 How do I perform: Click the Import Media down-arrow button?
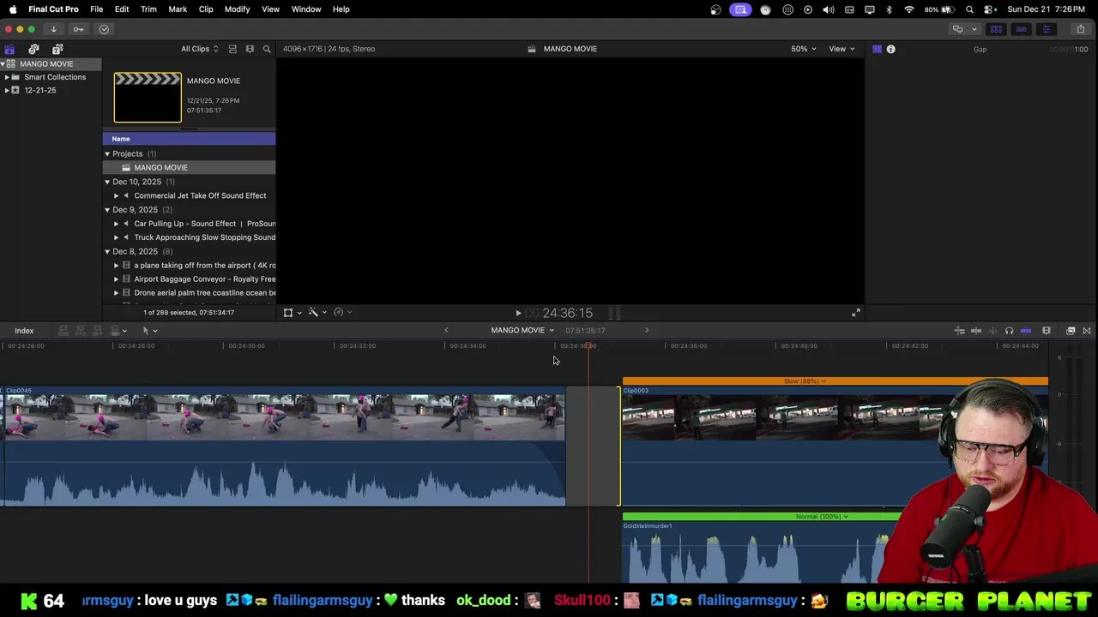pyautogui.click(x=53, y=29)
